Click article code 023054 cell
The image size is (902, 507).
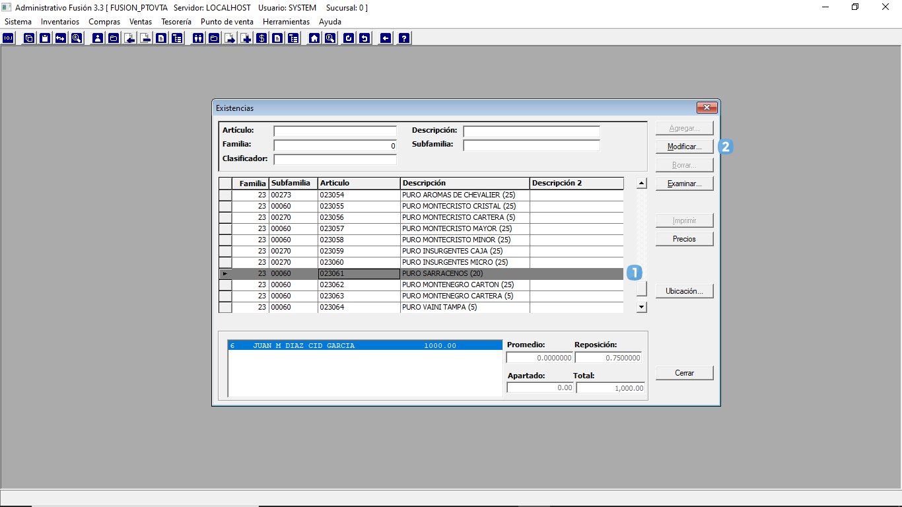click(359, 195)
